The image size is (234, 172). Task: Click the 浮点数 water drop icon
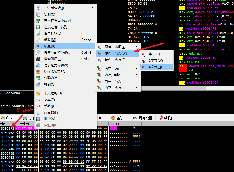pos(38,112)
